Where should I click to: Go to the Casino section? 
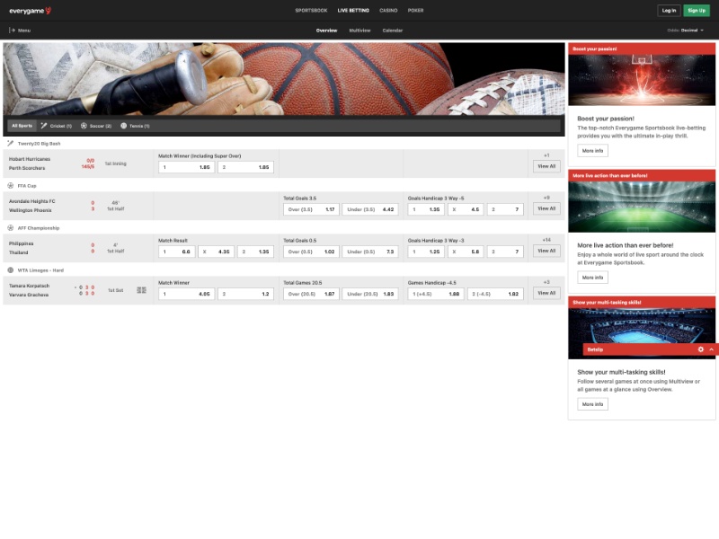point(388,11)
